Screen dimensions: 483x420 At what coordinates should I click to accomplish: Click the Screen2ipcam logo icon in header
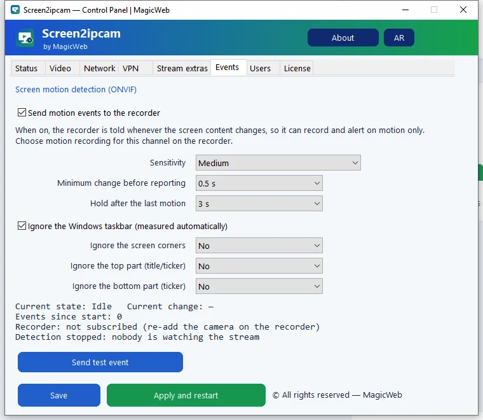(25, 38)
